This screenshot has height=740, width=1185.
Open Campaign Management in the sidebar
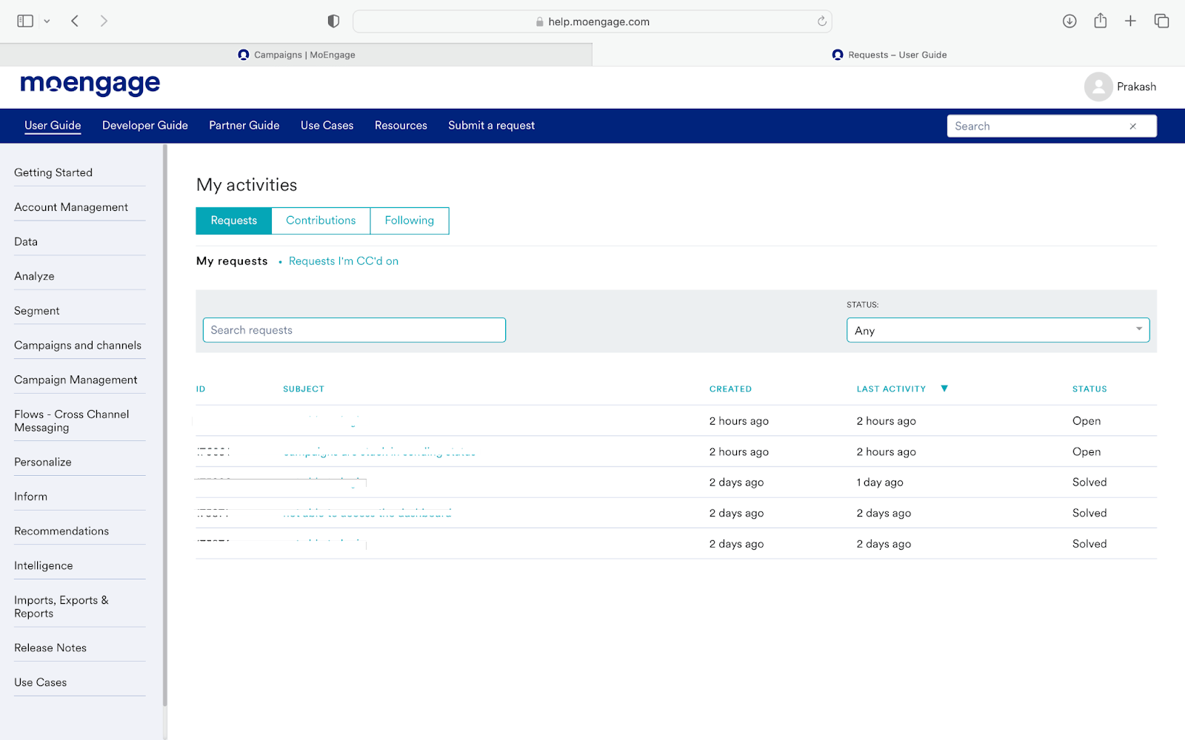pos(76,380)
